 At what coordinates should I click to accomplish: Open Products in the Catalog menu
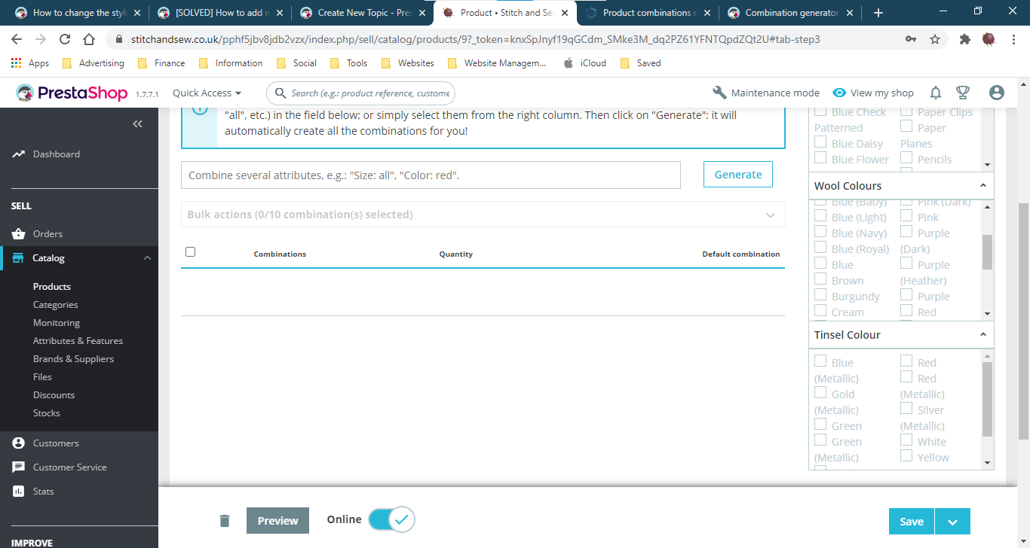[52, 287]
